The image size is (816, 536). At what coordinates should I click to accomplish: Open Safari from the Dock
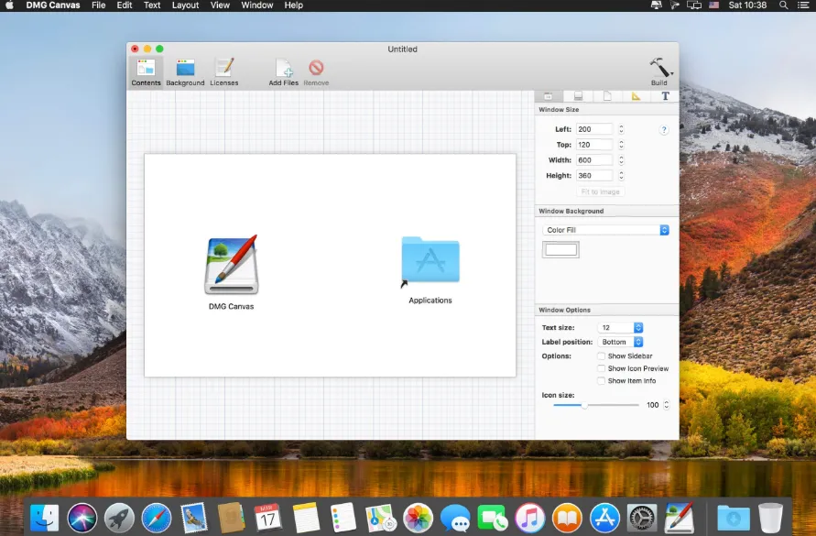pos(157,518)
